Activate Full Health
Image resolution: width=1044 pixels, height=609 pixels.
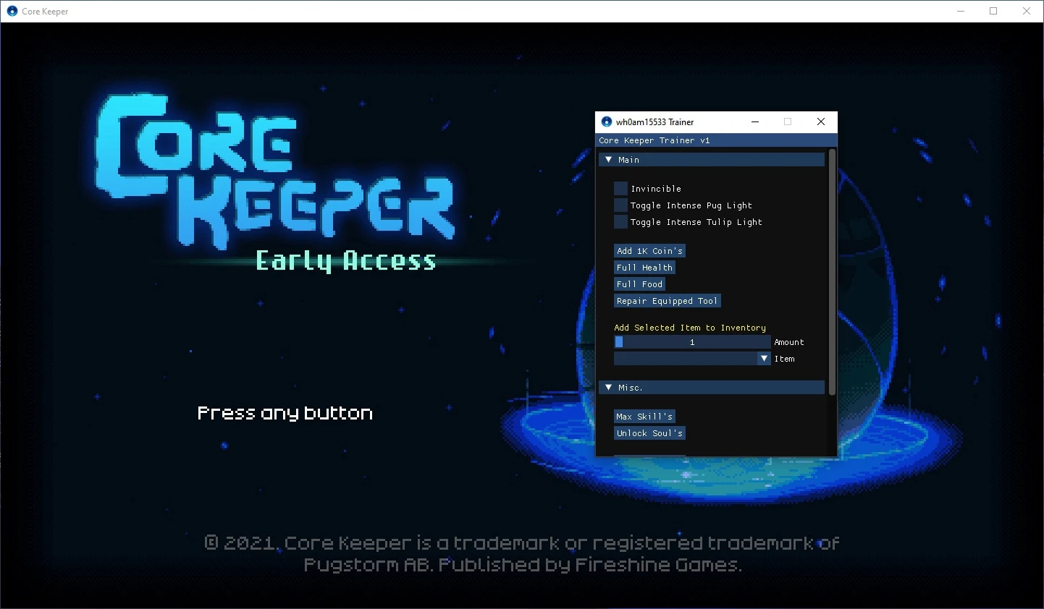click(x=644, y=267)
